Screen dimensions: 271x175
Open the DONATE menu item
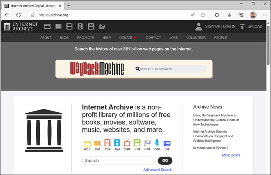point(128,38)
